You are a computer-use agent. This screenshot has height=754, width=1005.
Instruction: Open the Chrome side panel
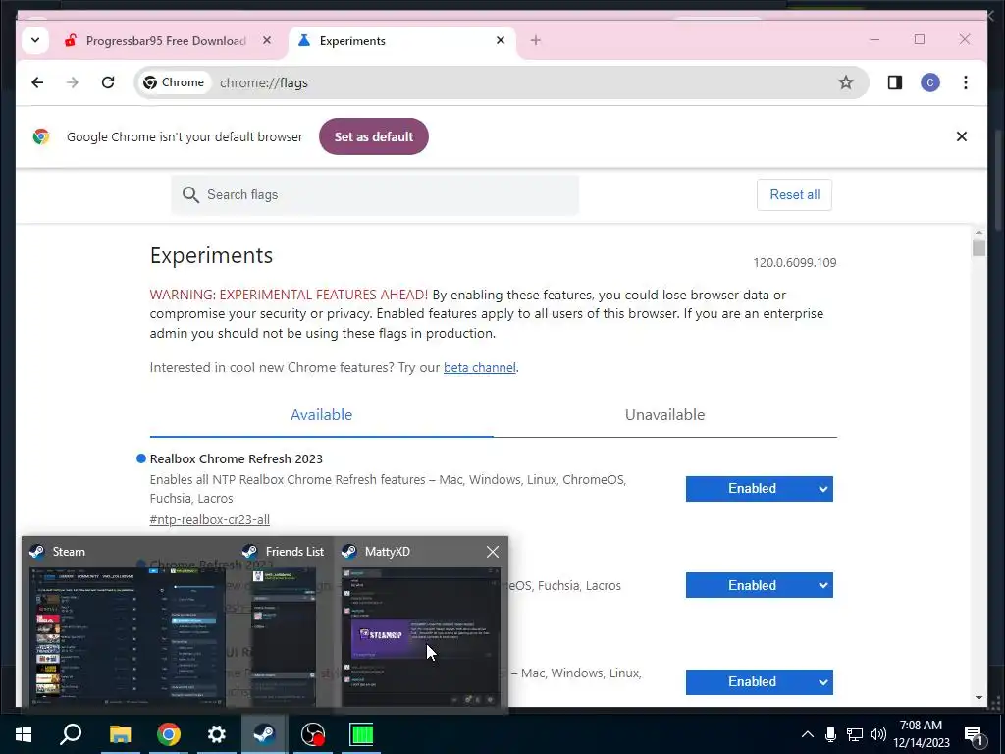pyautogui.click(x=895, y=82)
